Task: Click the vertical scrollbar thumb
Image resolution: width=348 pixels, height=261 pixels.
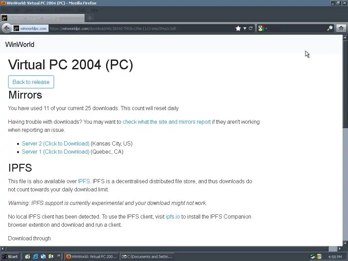Action: tap(345, 84)
